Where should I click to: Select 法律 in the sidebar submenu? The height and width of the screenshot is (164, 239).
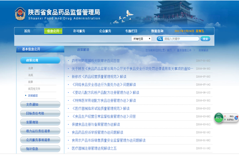click(30, 68)
